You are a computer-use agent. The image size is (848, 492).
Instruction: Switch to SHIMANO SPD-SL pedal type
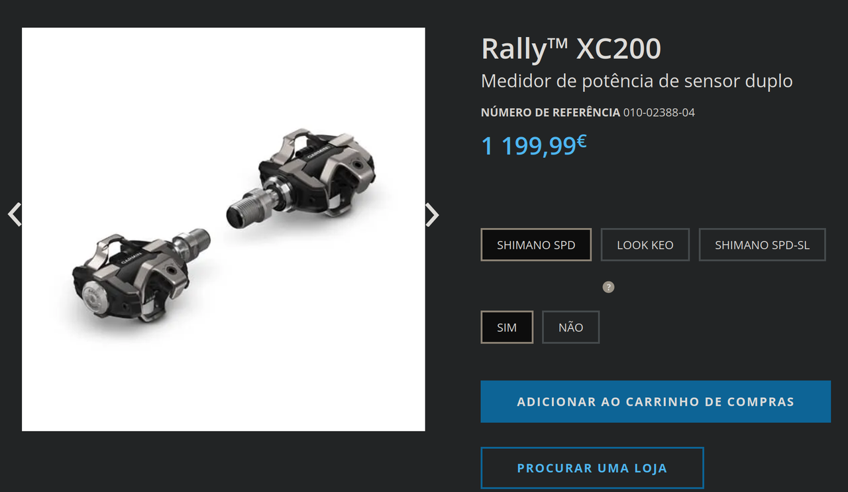(x=762, y=245)
